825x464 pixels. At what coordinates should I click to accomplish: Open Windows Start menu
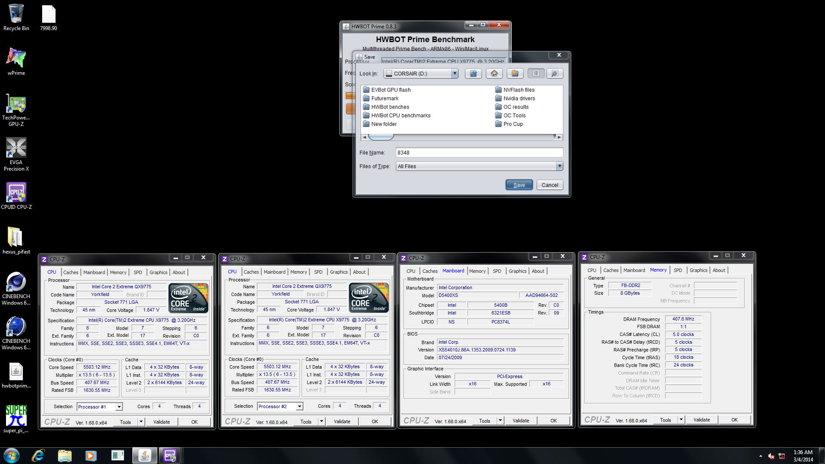click(12, 455)
